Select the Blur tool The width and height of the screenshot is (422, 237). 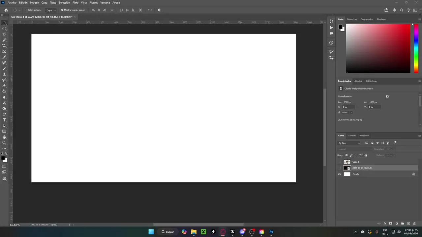coord(4,97)
